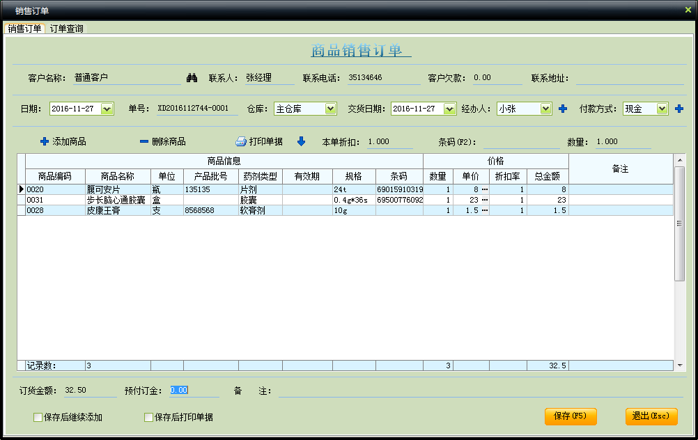Click the 客户名称 input field
The image size is (698, 440).
127,78
